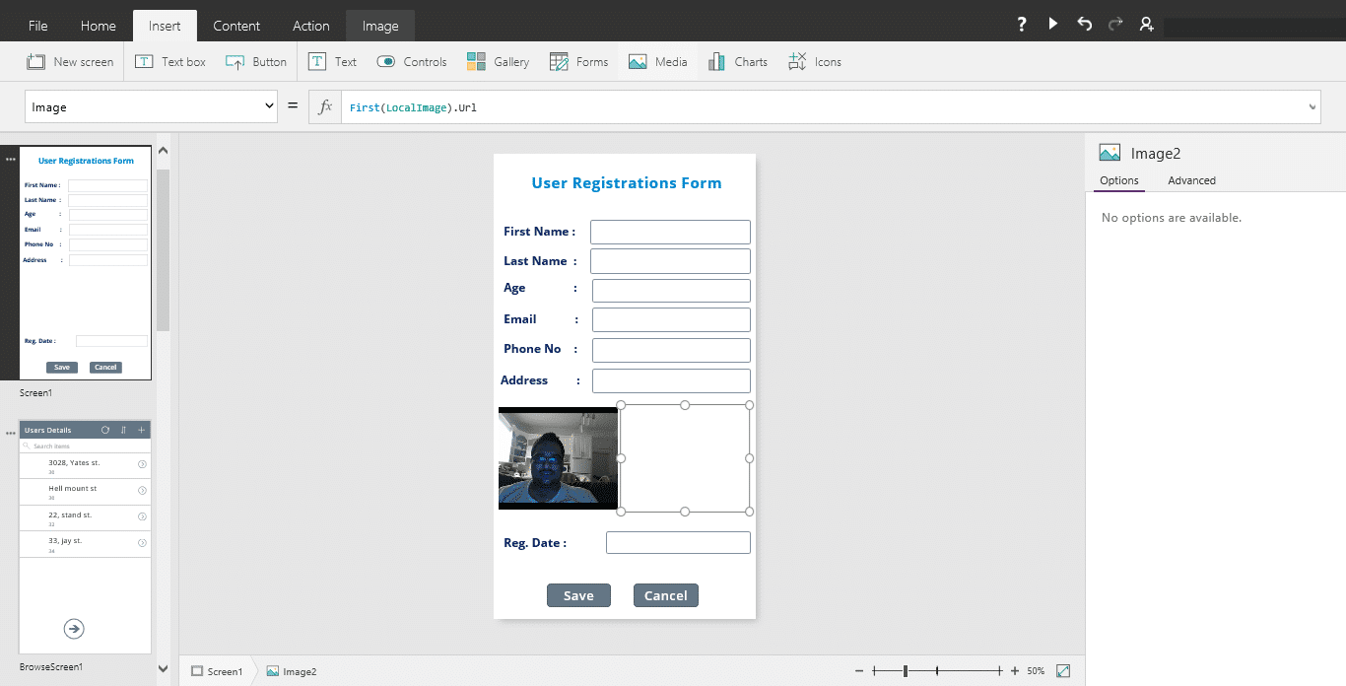The width and height of the screenshot is (1346, 686).
Task: Click the First Name input box
Action: click(670, 232)
